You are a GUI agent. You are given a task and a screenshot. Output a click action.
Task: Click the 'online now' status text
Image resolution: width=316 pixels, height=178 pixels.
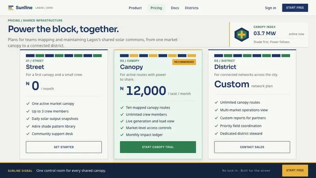pos(297,34)
